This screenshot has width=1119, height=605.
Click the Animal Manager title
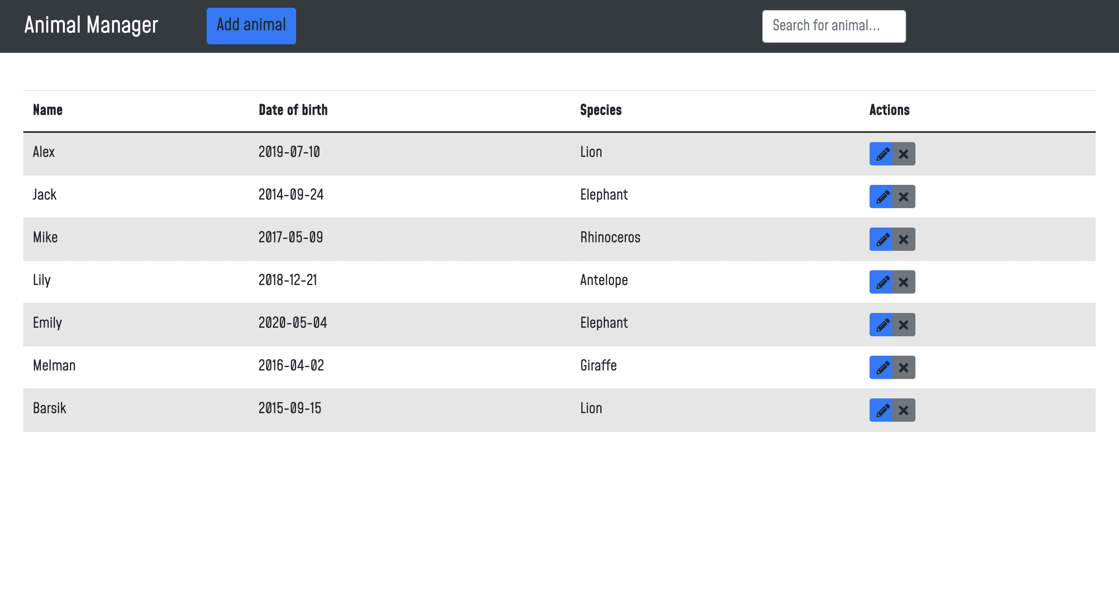coord(91,25)
